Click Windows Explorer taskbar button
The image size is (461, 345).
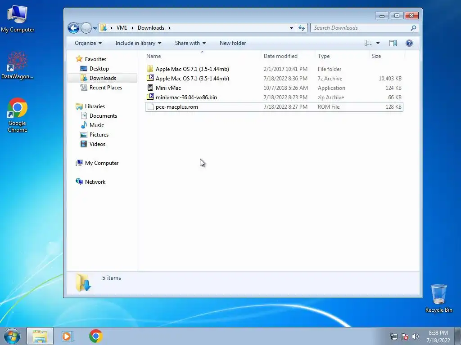point(40,336)
